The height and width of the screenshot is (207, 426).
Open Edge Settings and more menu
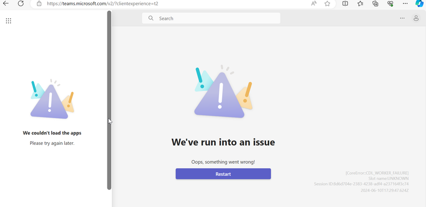pyautogui.click(x=405, y=4)
